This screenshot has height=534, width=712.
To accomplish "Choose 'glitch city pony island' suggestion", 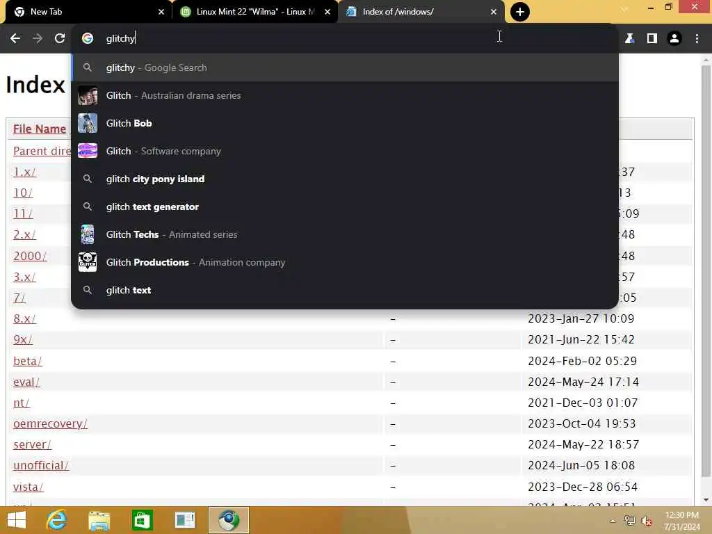I will (x=345, y=179).
